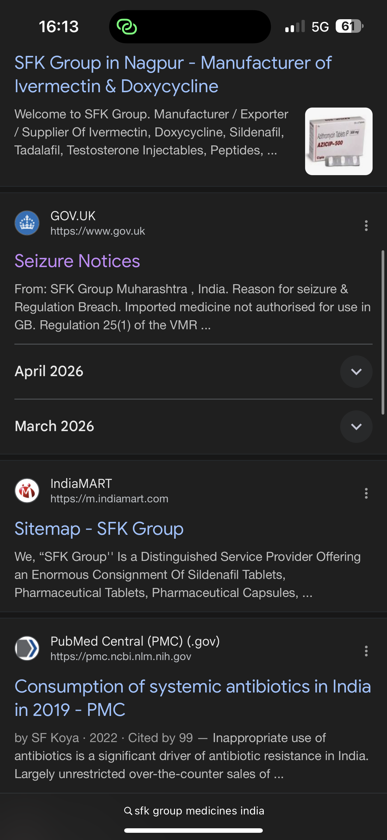Tap the PubMed Central logo icon
Screen dimensions: 387x840
(x=27, y=648)
